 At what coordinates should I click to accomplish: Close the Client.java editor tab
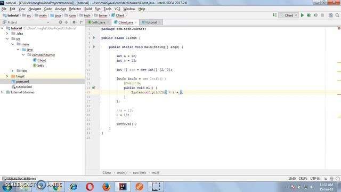(x=136, y=22)
